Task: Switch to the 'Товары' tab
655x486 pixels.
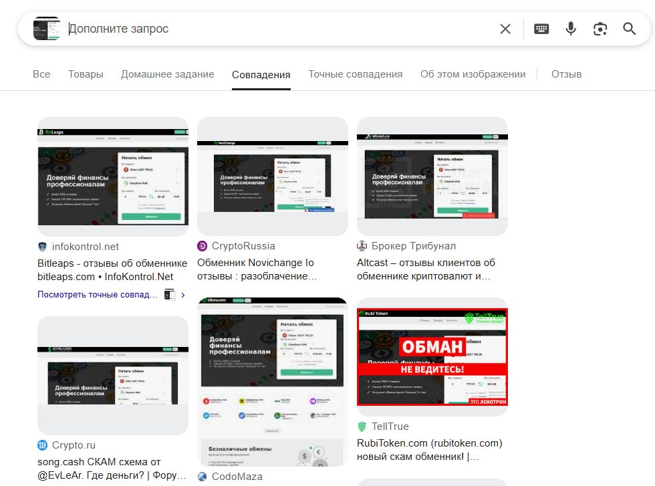Action: [86, 74]
